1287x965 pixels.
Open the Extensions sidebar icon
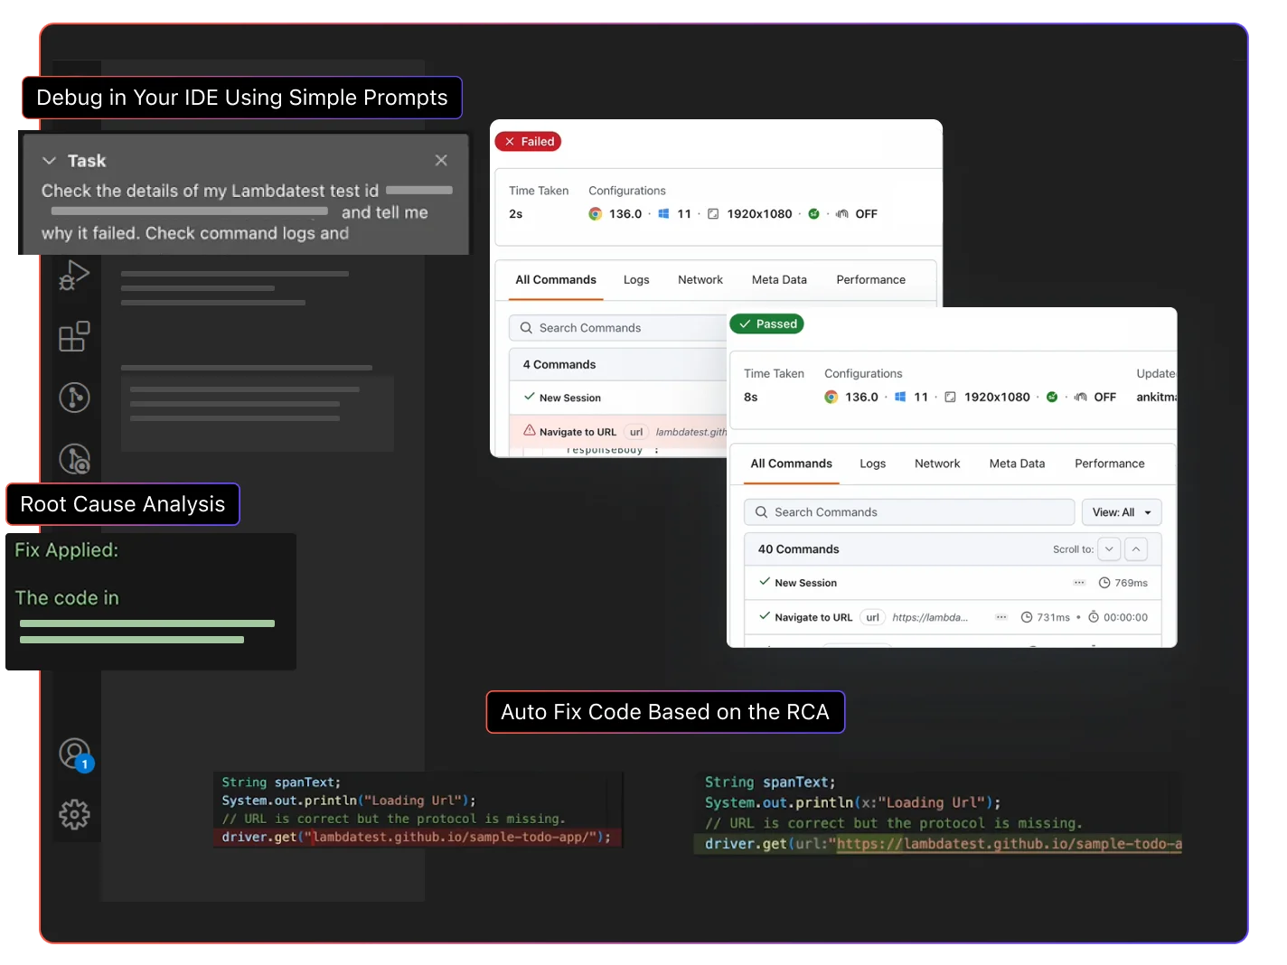coord(76,336)
